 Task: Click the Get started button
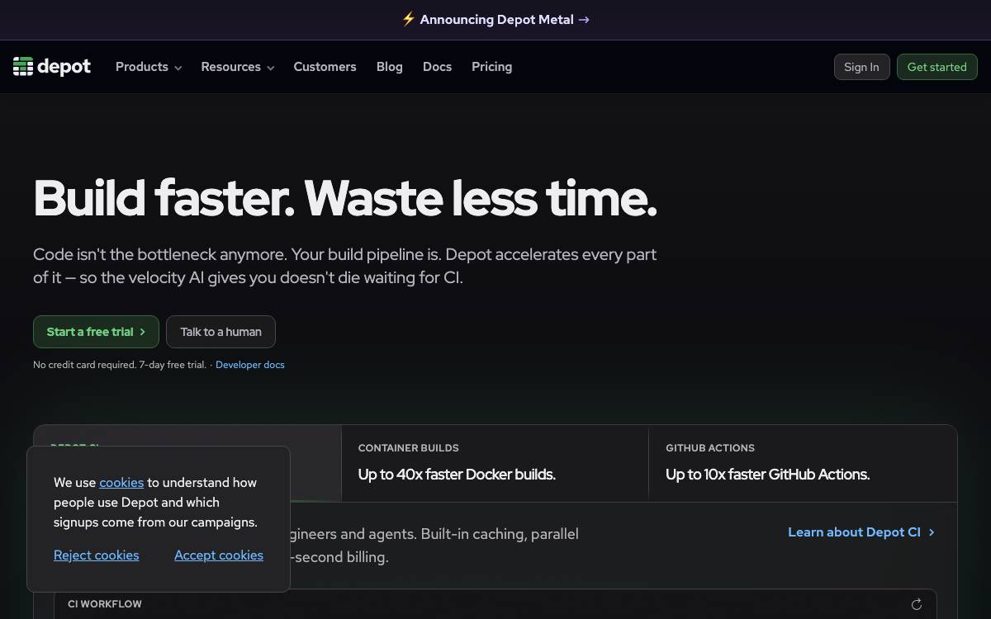tap(937, 67)
